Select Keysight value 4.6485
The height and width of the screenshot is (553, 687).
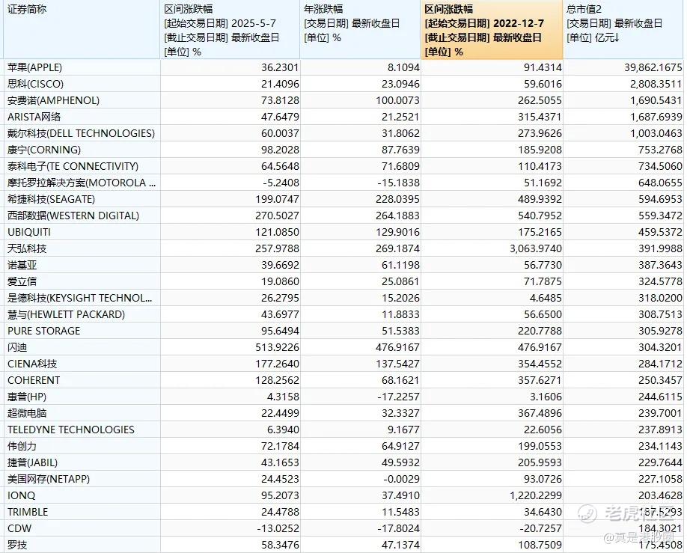pyautogui.click(x=545, y=298)
